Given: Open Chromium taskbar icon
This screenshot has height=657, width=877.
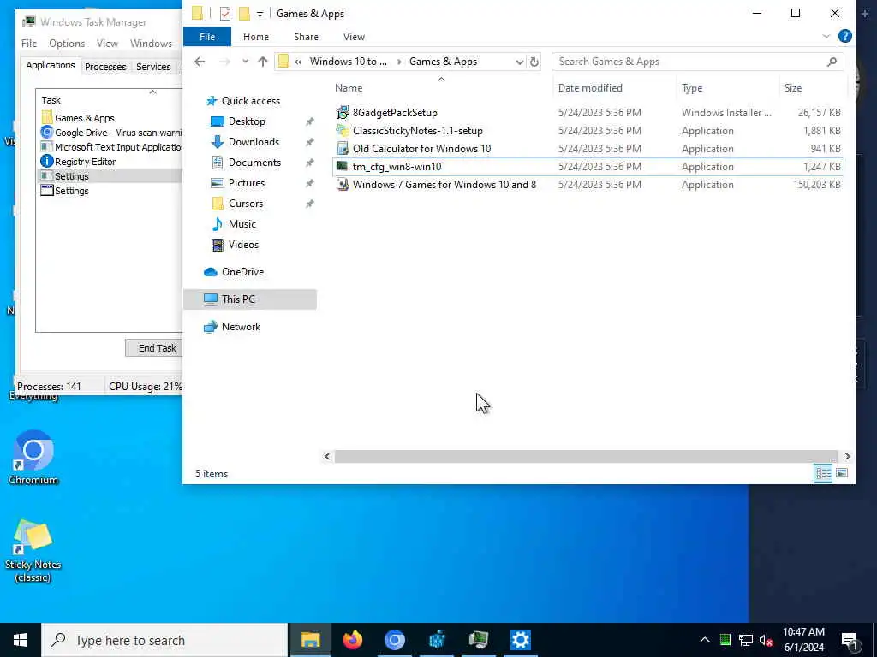Looking at the screenshot, I should click(x=394, y=640).
